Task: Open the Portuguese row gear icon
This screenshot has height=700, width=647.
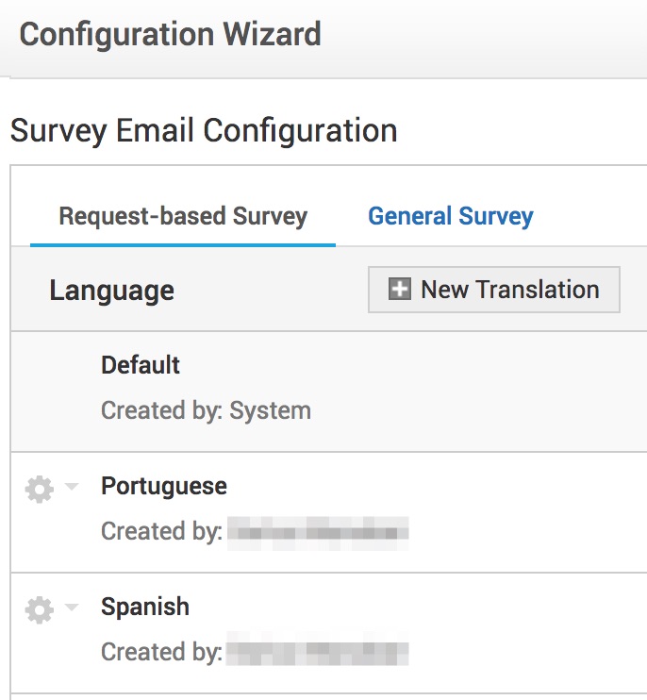Action: 40,490
